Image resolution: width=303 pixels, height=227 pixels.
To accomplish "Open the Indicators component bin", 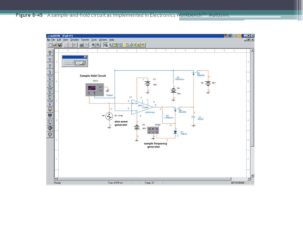I will (x=50, y=109).
